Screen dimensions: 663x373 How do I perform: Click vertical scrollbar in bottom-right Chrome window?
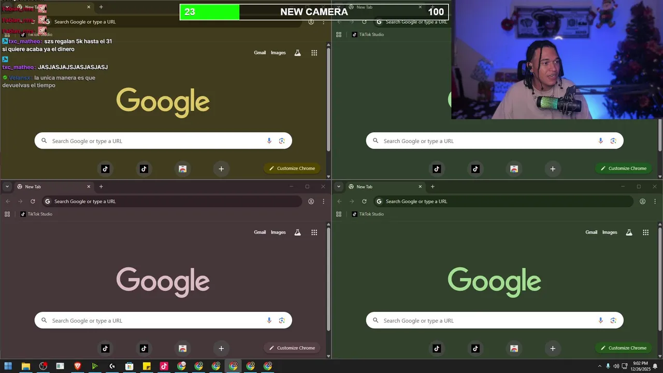click(660, 279)
